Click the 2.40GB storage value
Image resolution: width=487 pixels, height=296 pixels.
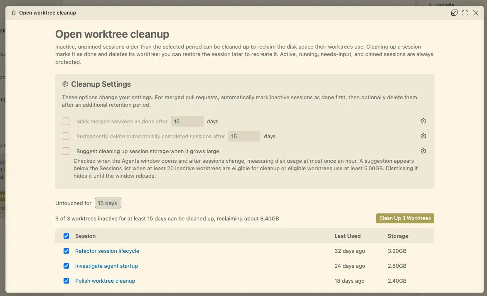coord(397,281)
